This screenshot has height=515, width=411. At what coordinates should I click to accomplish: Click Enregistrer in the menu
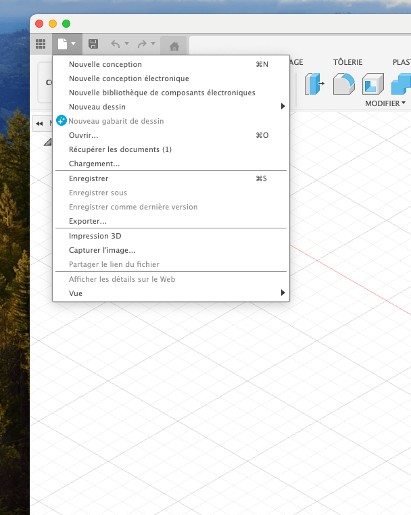click(89, 178)
